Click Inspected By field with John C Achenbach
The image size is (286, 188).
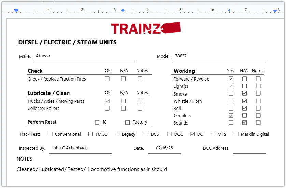pos(81,149)
